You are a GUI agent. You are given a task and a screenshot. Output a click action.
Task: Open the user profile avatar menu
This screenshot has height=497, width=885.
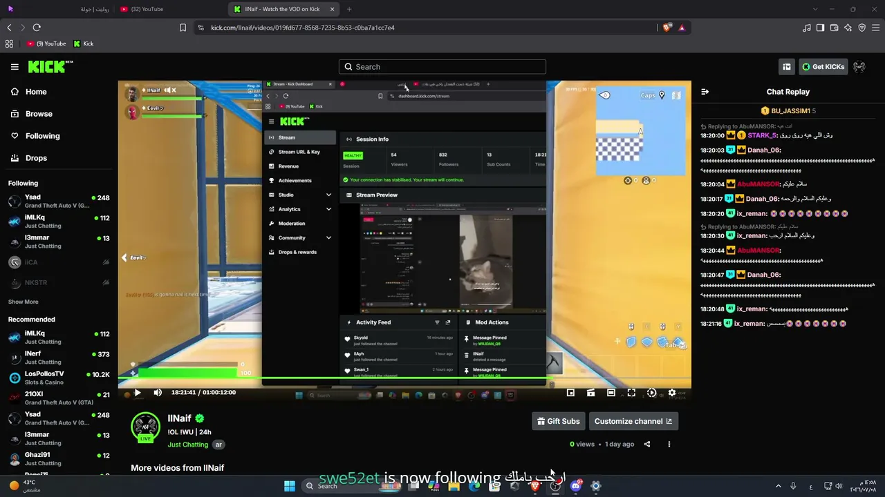coord(859,67)
